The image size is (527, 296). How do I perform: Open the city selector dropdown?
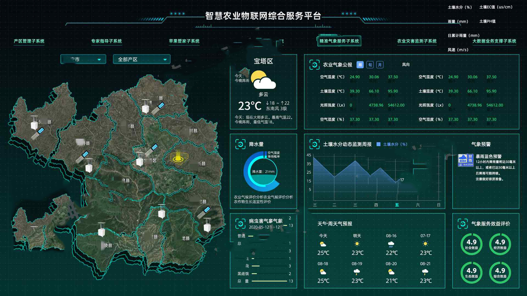(x=83, y=59)
